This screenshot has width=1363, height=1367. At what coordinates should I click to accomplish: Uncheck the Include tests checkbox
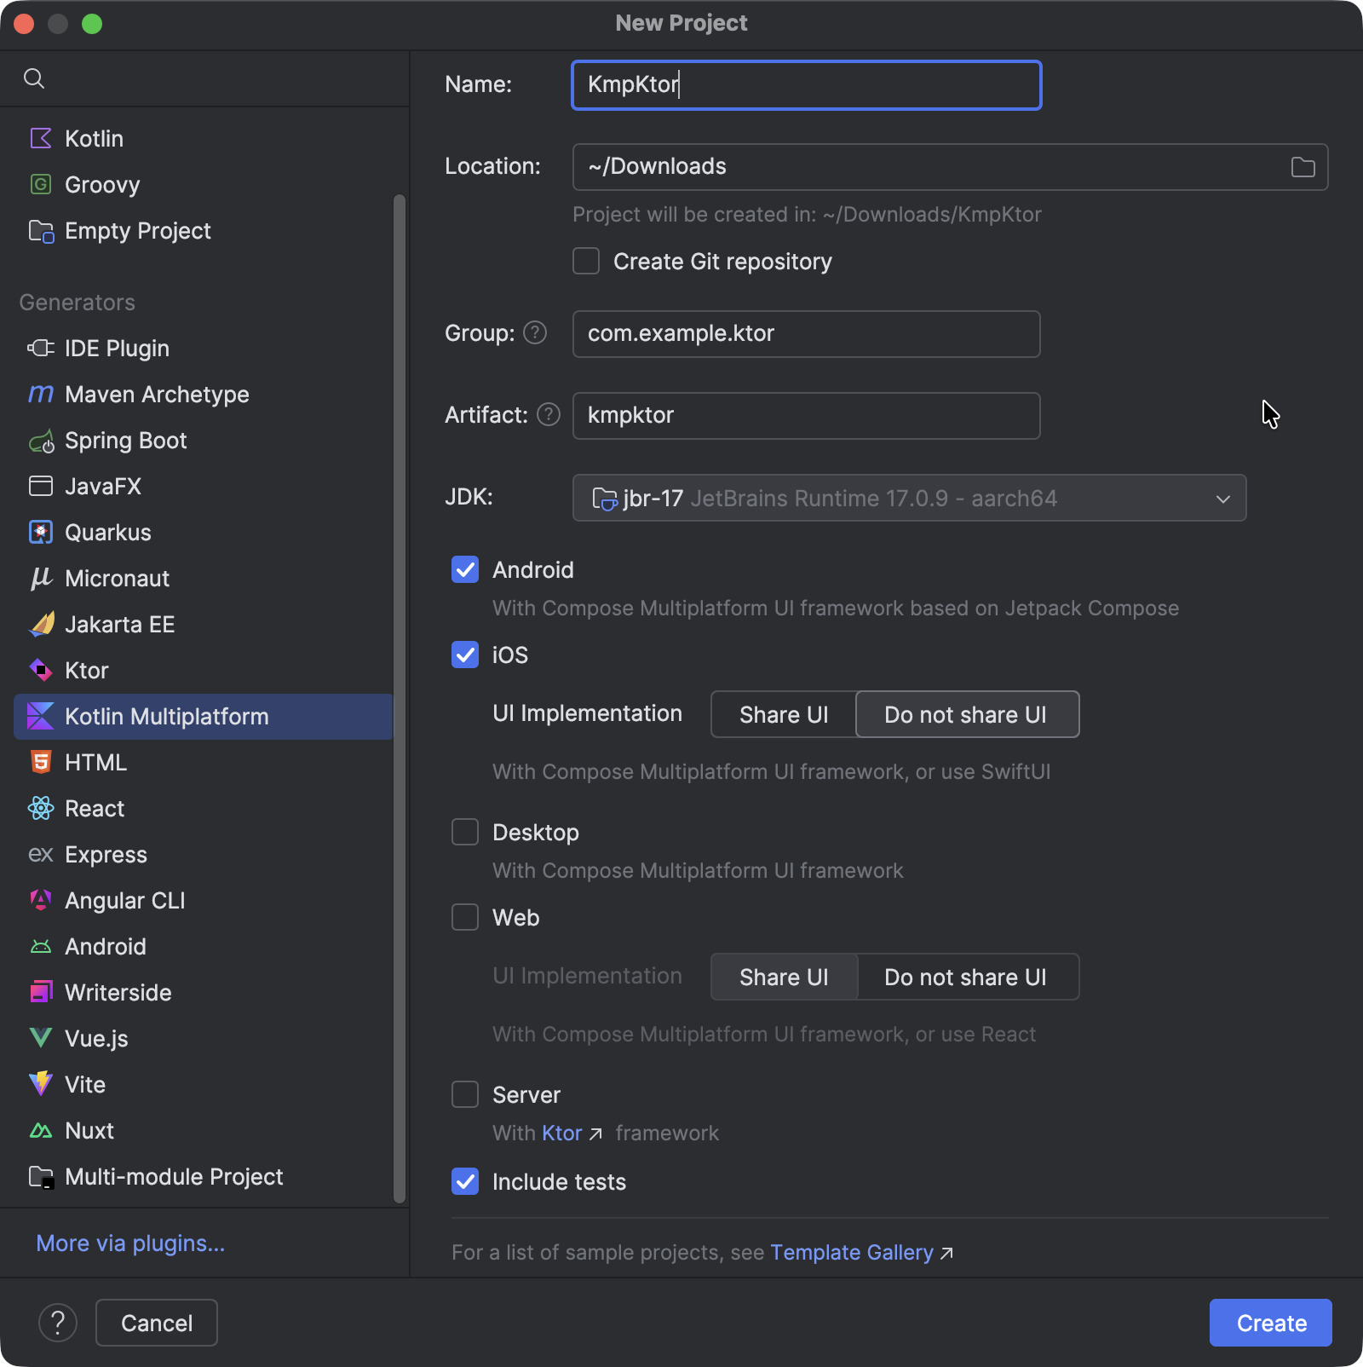[x=465, y=1182]
